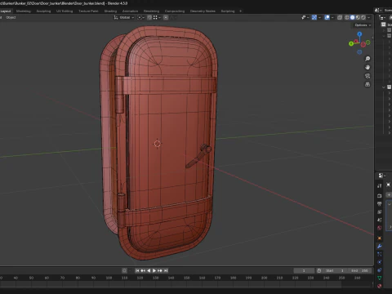Open the Particles properties tab
Viewport: 392px width, 294px height.
coord(380,254)
